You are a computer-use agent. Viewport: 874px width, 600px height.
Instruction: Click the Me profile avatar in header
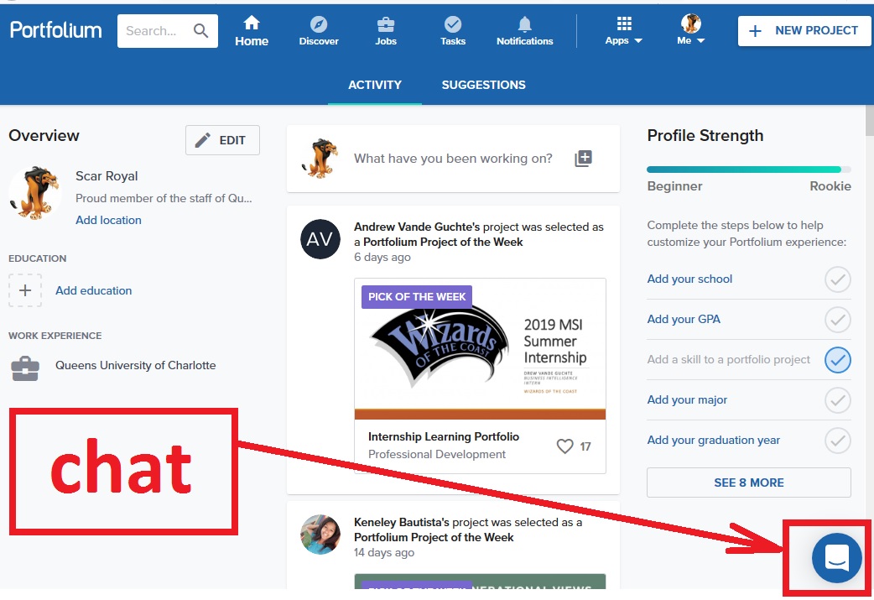click(690, 23)
